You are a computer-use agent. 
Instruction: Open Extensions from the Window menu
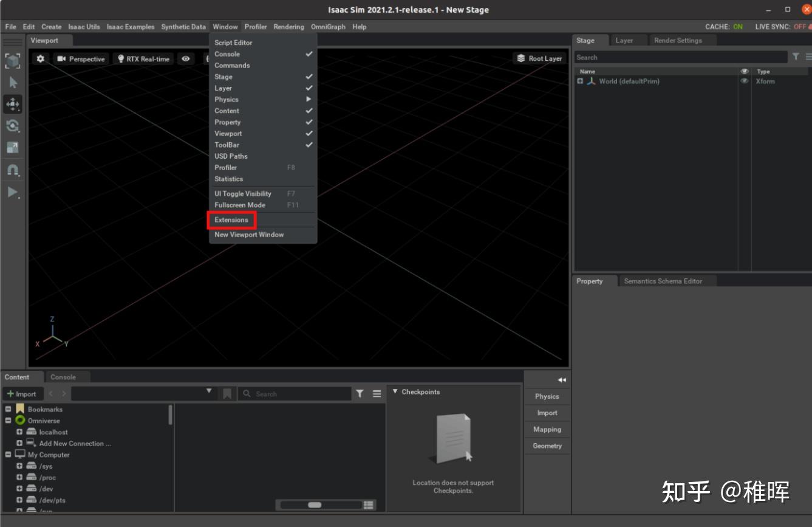pos(231,220)
